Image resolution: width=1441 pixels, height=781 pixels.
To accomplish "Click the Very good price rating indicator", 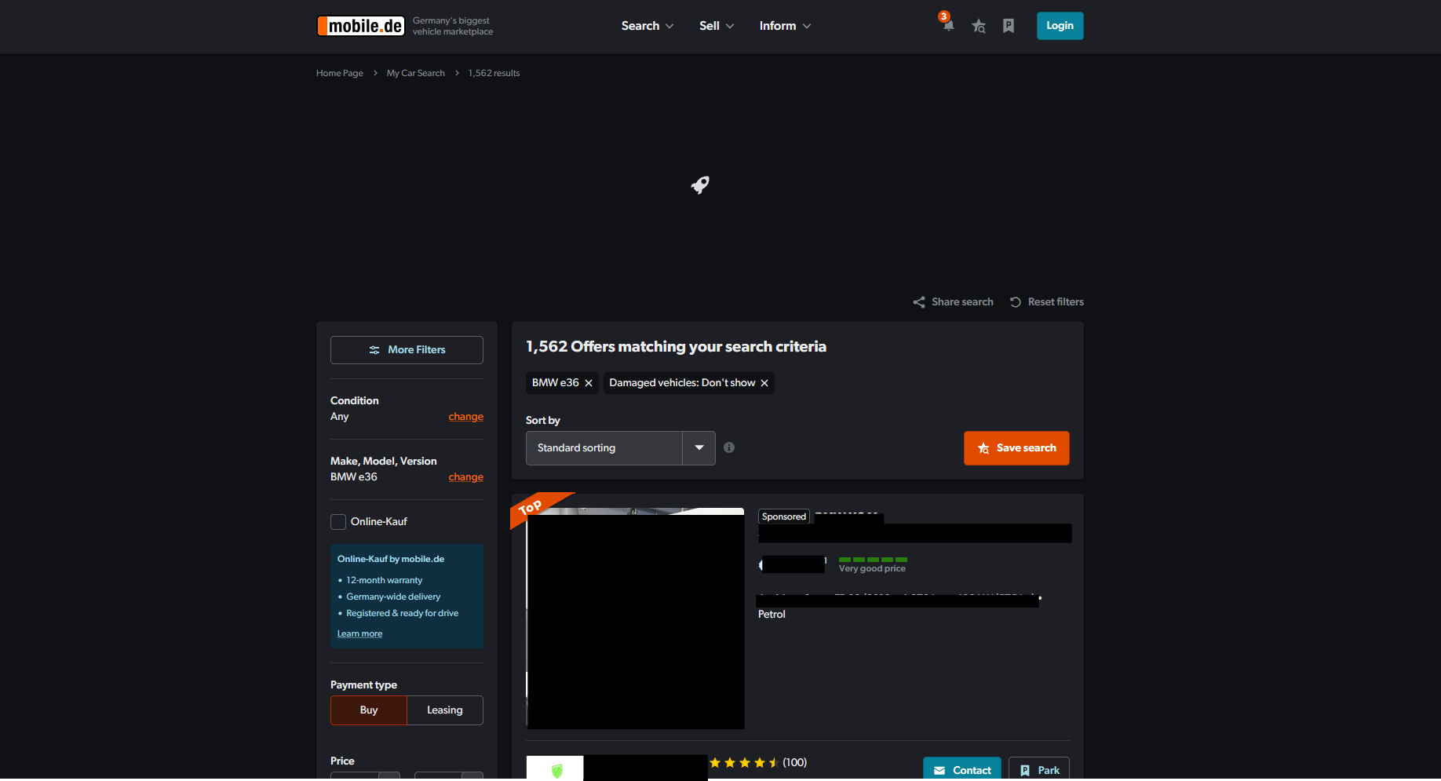I will pyautogui.click(x=873, y=564).
